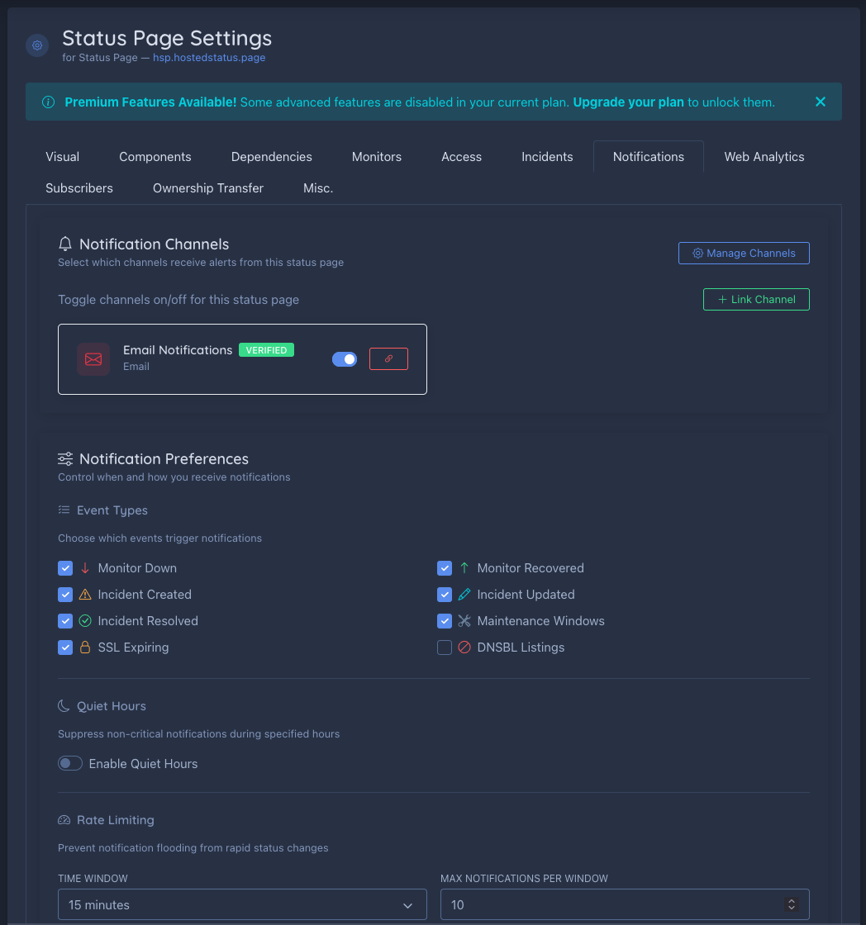Click the gauge icon beside Rate Limiting
Screen dimensions: 866x925
pos(65,819)
